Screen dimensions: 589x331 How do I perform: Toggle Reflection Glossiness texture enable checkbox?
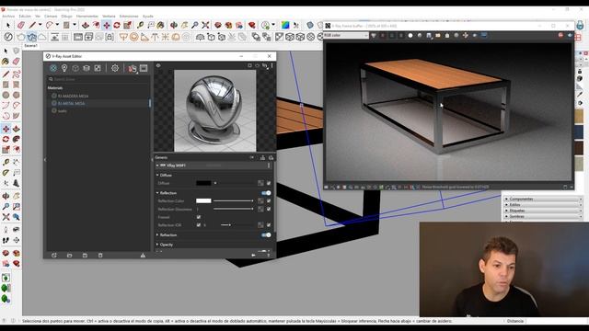269,209
